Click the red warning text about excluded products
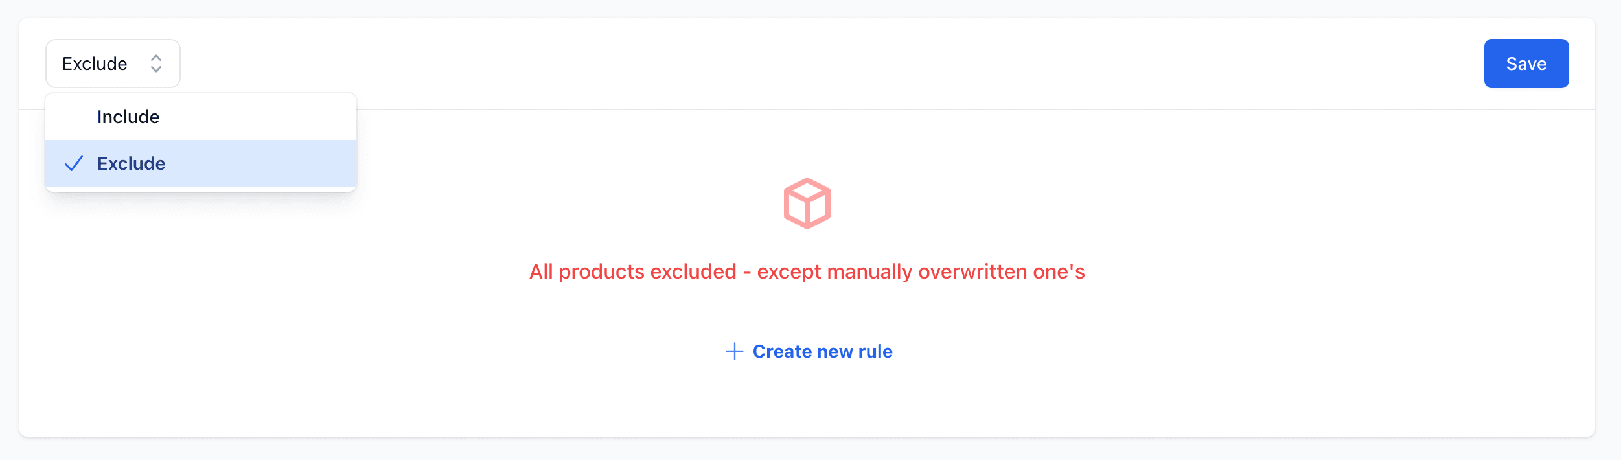This screenshot has height=460, width=1621. click(x=807, y=273)
